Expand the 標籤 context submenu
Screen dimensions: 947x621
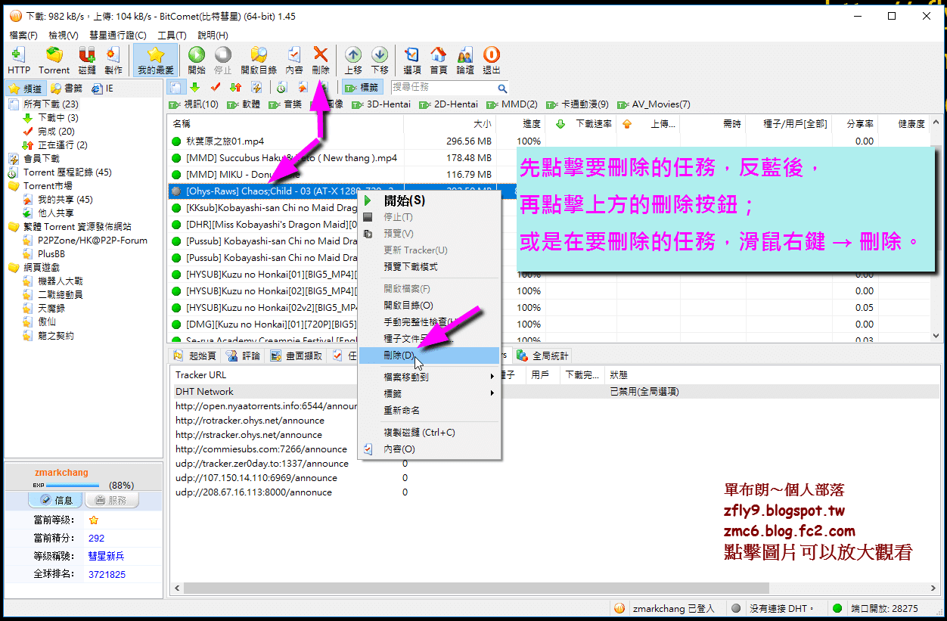429,393
